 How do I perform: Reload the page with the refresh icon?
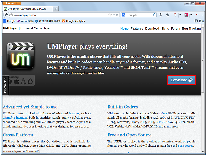pyautogui.click(x=117, y=15)
